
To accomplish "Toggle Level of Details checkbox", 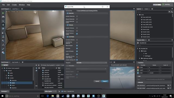I will point(77,51).
